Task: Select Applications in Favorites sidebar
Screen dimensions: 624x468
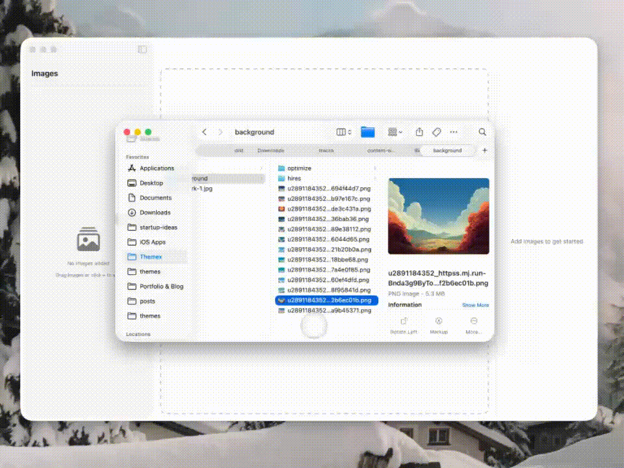Action: [x=157, y=168]
